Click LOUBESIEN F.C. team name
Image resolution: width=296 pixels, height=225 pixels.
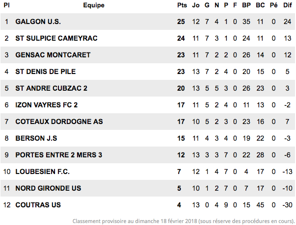click(43, 172)
